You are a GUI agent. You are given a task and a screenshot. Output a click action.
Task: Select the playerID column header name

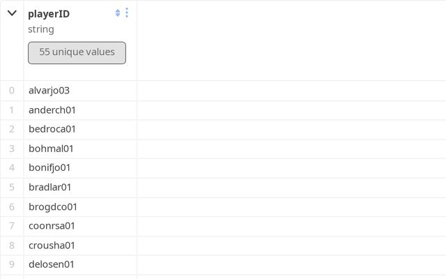49,14
